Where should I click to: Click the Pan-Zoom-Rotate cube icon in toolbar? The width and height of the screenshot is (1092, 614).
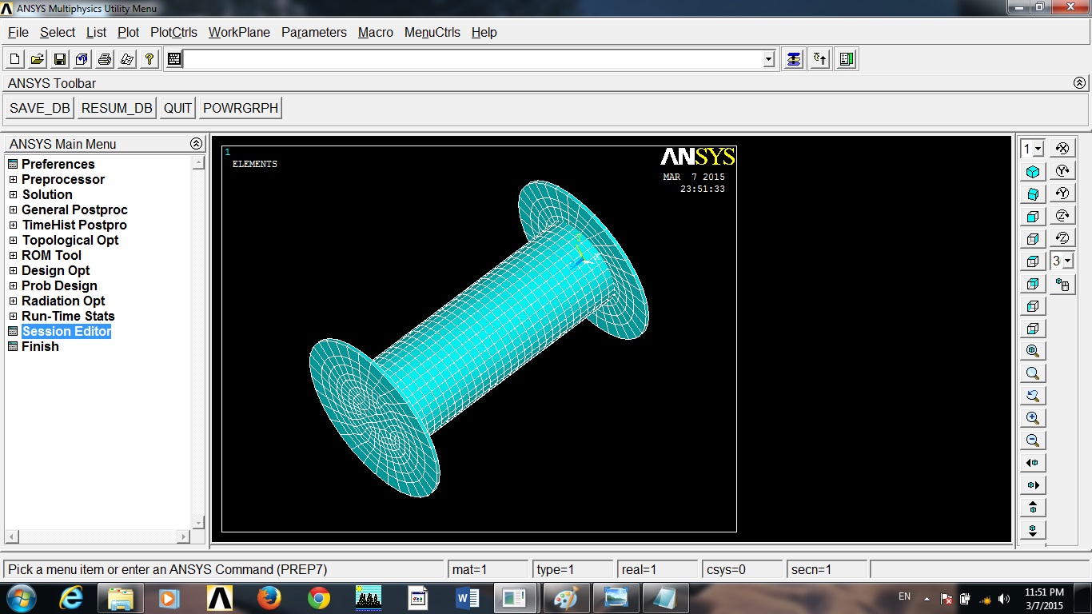tap(82, 59)
